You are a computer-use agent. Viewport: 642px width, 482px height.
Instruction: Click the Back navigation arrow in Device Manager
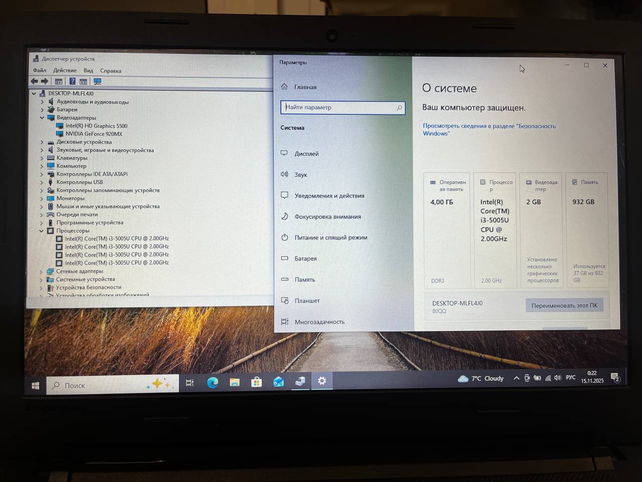click(x=35, y=81)
